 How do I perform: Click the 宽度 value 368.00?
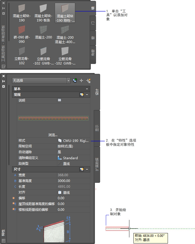pos(74,175)
